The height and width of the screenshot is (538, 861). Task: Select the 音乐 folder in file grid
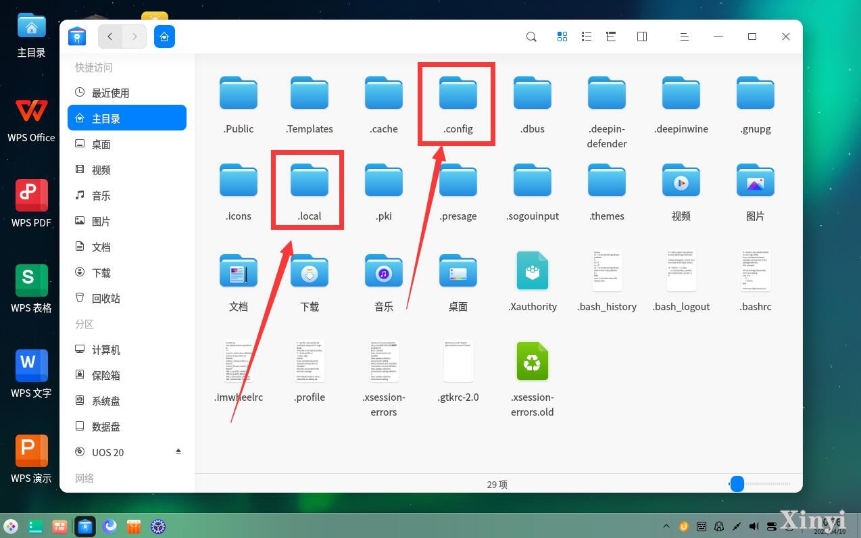tap(384, 271)
